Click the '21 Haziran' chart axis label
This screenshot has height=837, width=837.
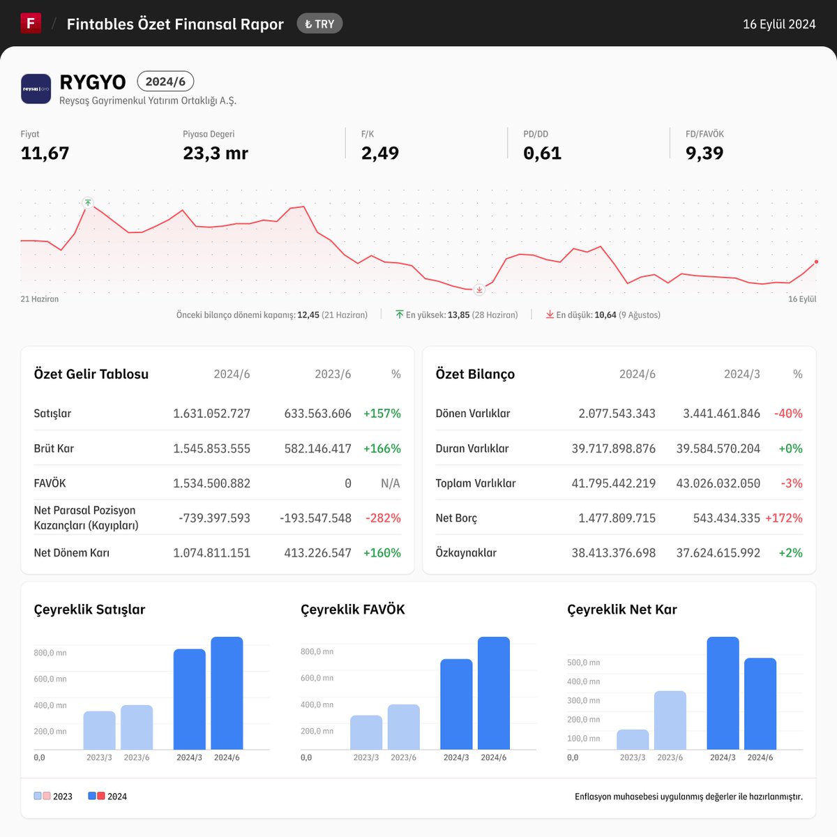click(40, 299)
